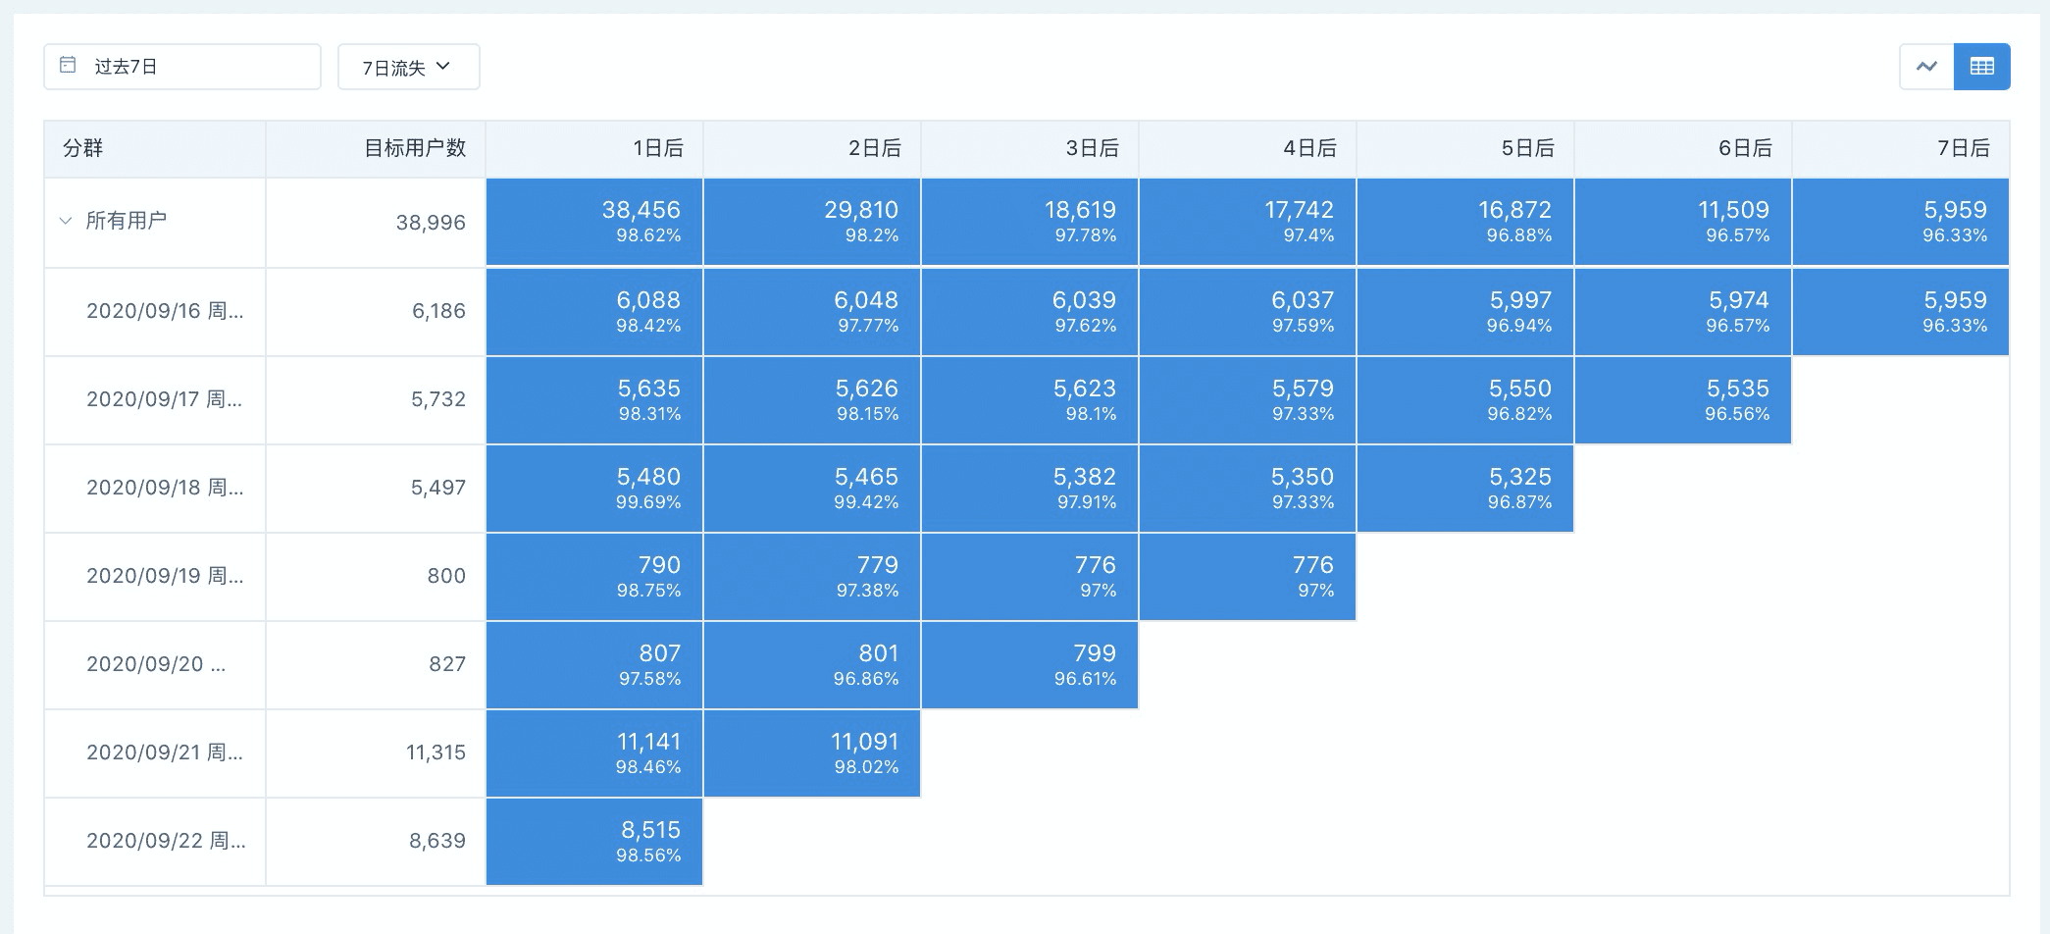Image resolution: width=2050 pixels, height=934 pixels.
Task: Click the 5,535 96.56% cell
Action: tap(1683, 400)
